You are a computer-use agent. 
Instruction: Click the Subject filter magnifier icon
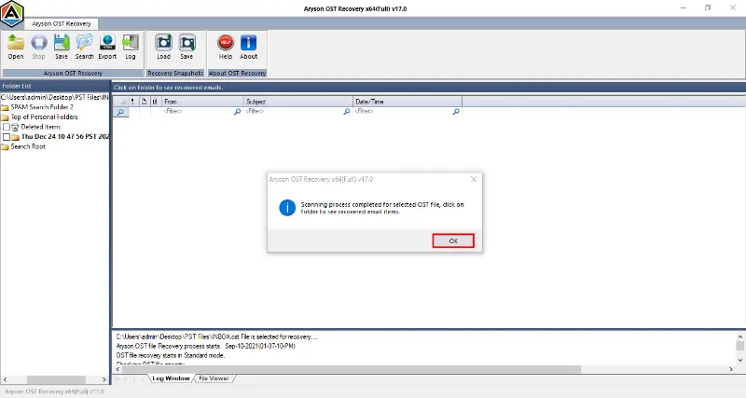pos(346,112)
